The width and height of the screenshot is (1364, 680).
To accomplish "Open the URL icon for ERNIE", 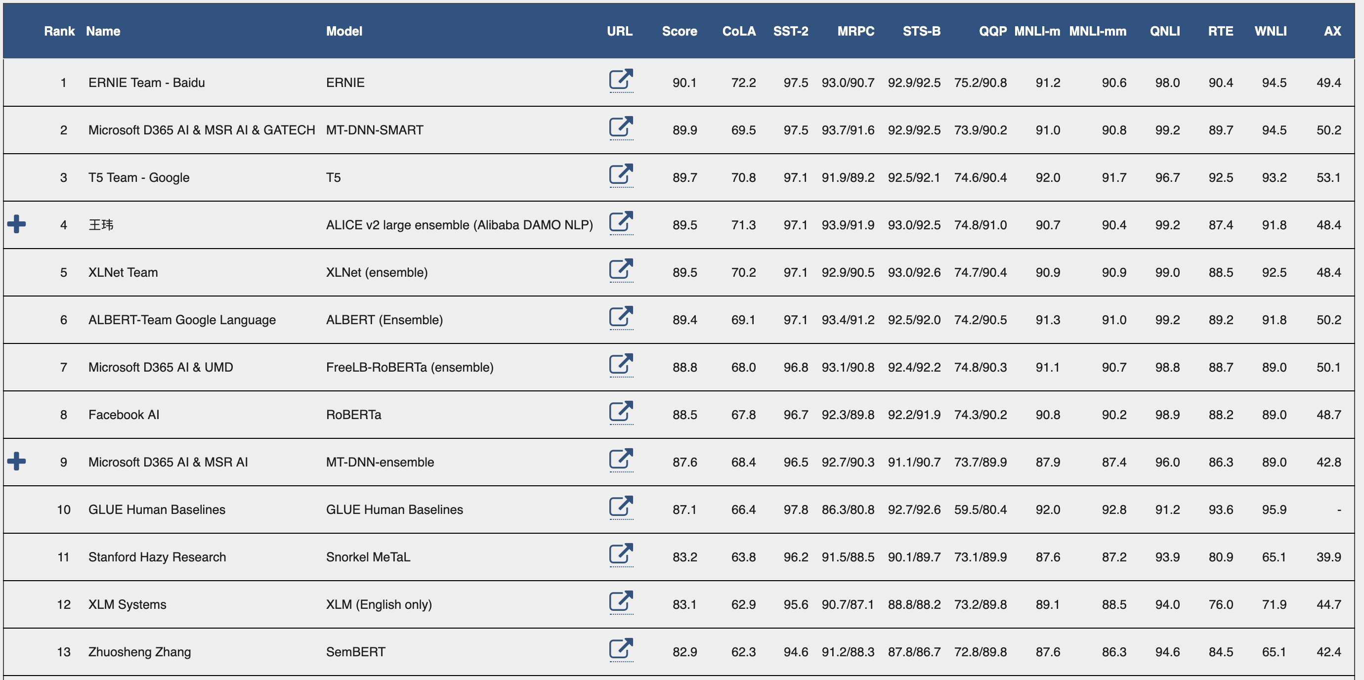I will tap(621, 80).
